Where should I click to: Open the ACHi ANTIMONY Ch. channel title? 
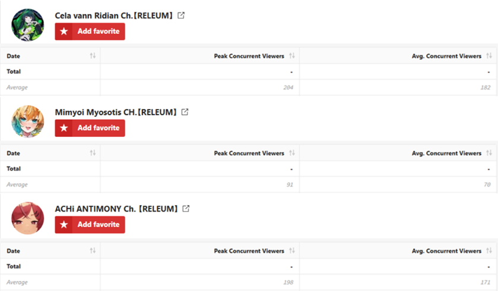point(116,209)
